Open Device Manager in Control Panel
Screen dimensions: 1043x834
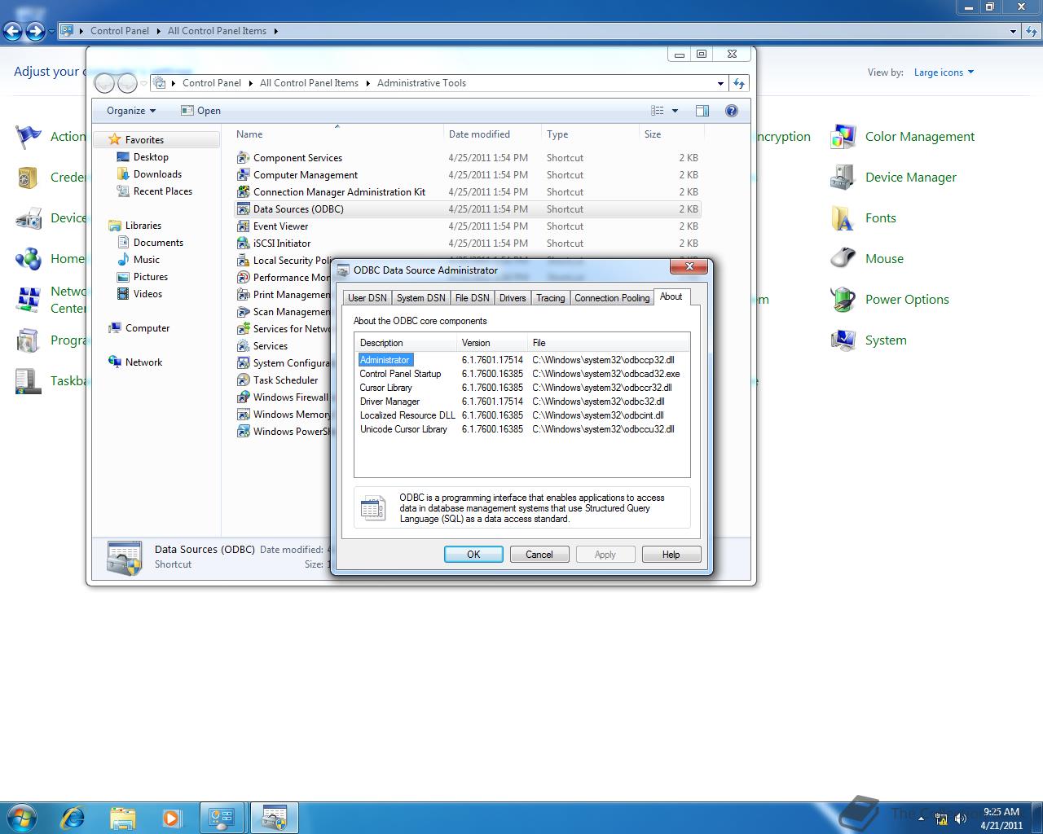[x=911, y=178]
